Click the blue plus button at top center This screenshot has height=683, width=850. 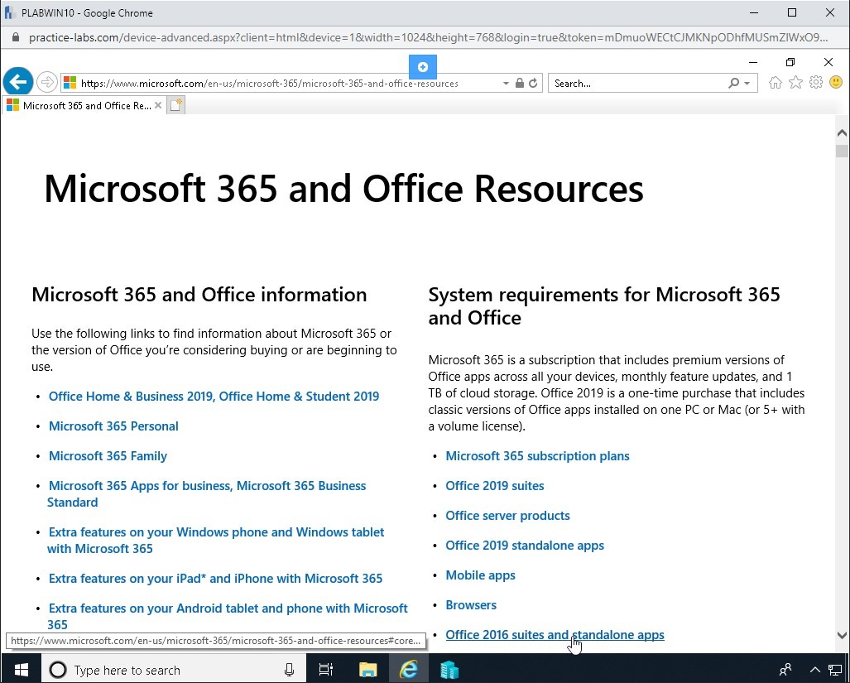423,67
